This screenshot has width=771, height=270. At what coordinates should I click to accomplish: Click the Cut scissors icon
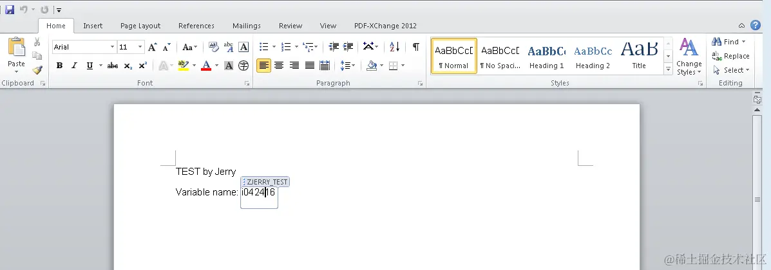(x=37, y=42)
